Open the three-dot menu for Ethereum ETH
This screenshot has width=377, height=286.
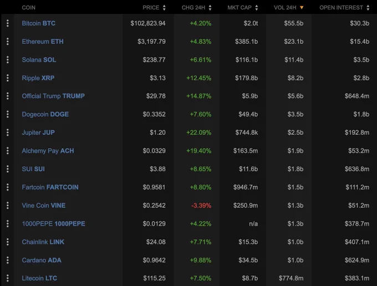(x=8, y=42)
